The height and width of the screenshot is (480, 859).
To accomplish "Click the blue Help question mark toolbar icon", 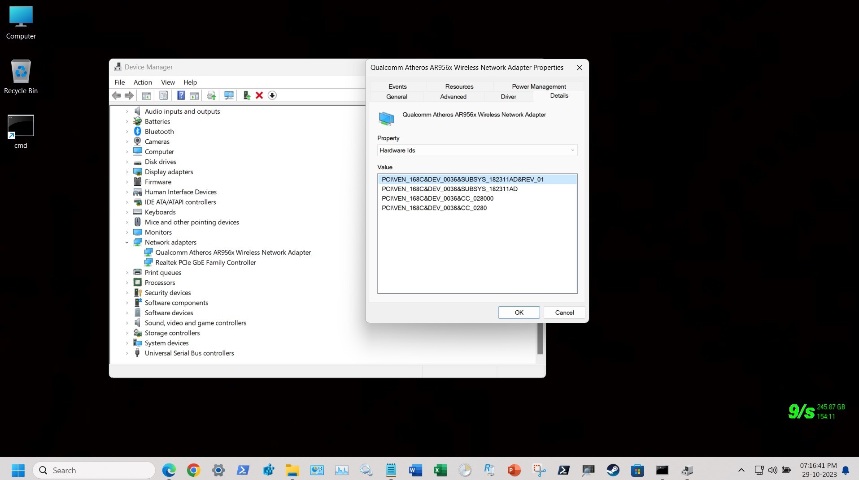I will pos(181,95).
